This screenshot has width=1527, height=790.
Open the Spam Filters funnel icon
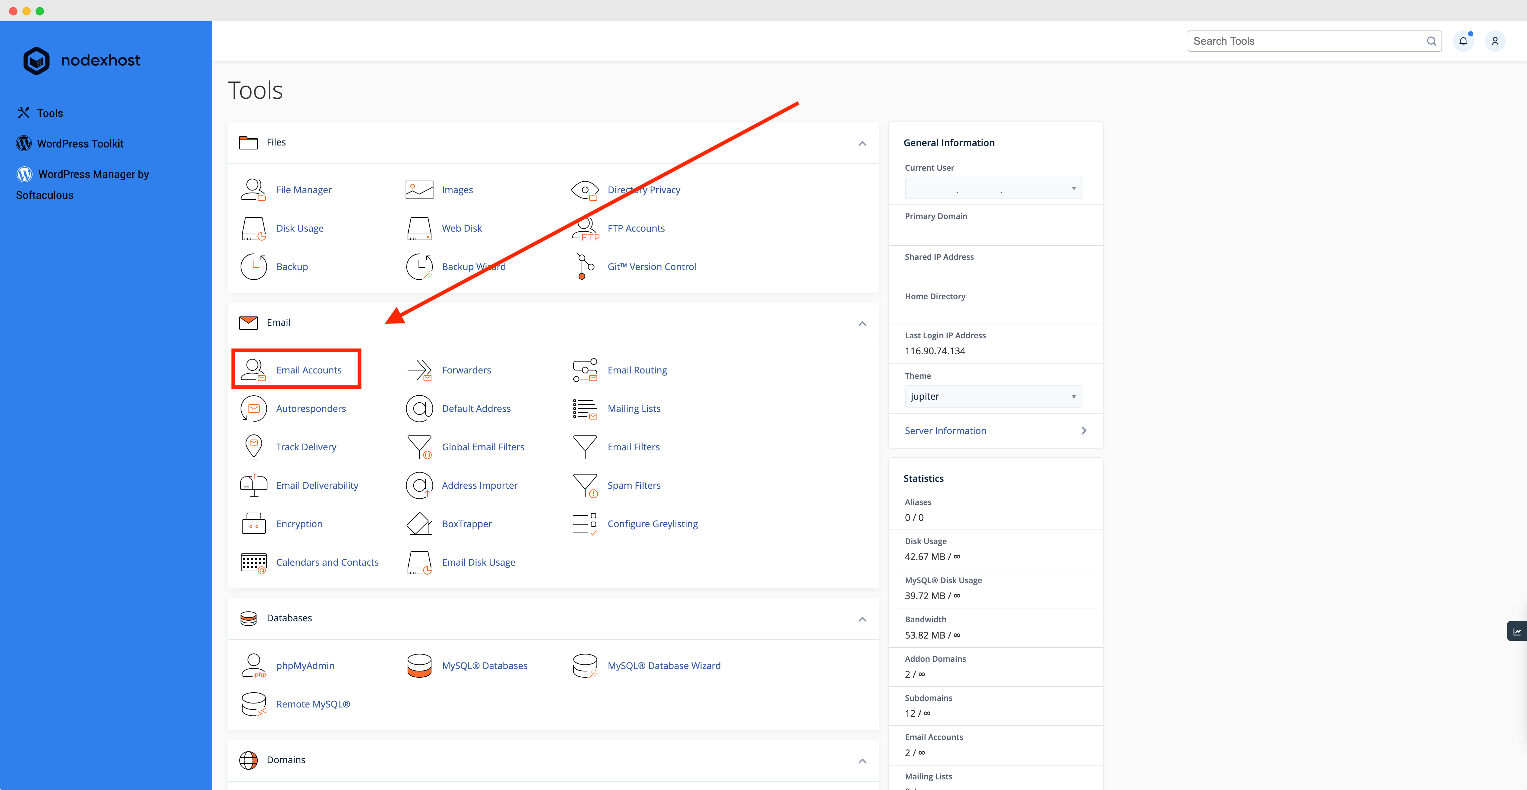tap(585, 485)
